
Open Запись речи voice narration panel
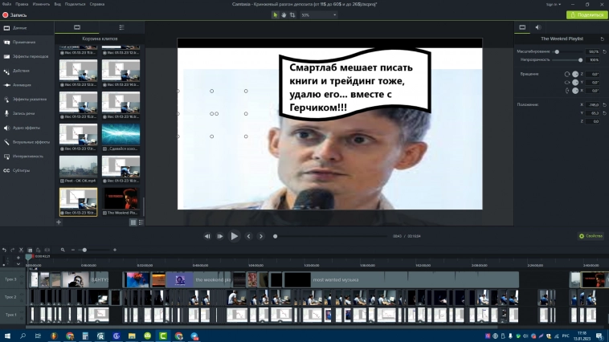pyautogui.click(x=27, y=113)
